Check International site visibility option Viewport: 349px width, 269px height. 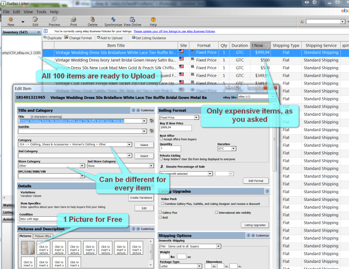coord(217,212)
